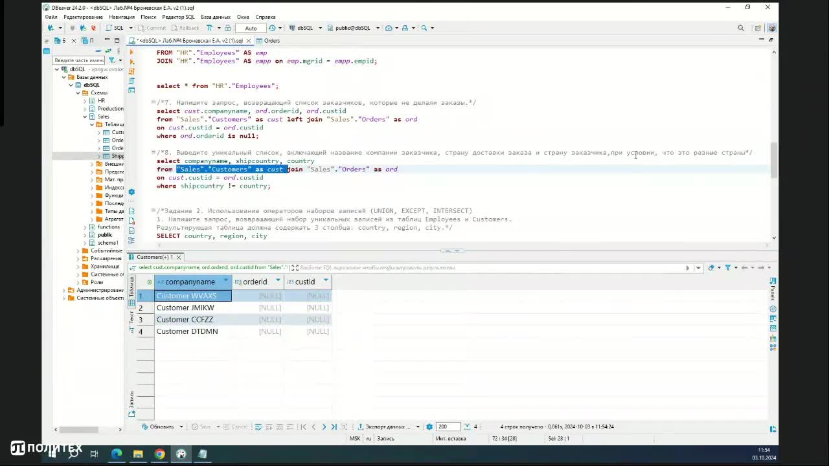The image size is (829, 466).
Task: Click the transaction lock icon in toolbar
Action: pos(227,28)
